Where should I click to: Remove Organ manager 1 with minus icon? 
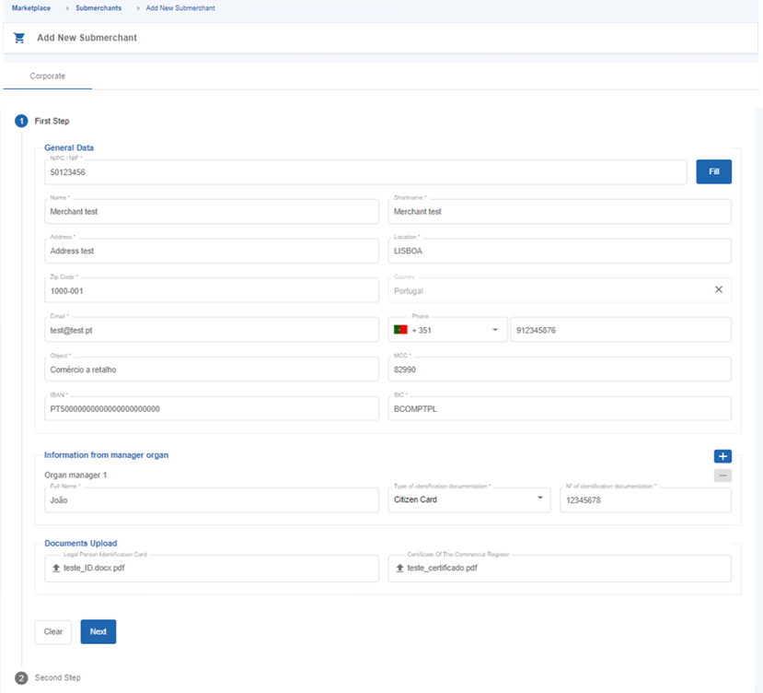click(723, 476)
